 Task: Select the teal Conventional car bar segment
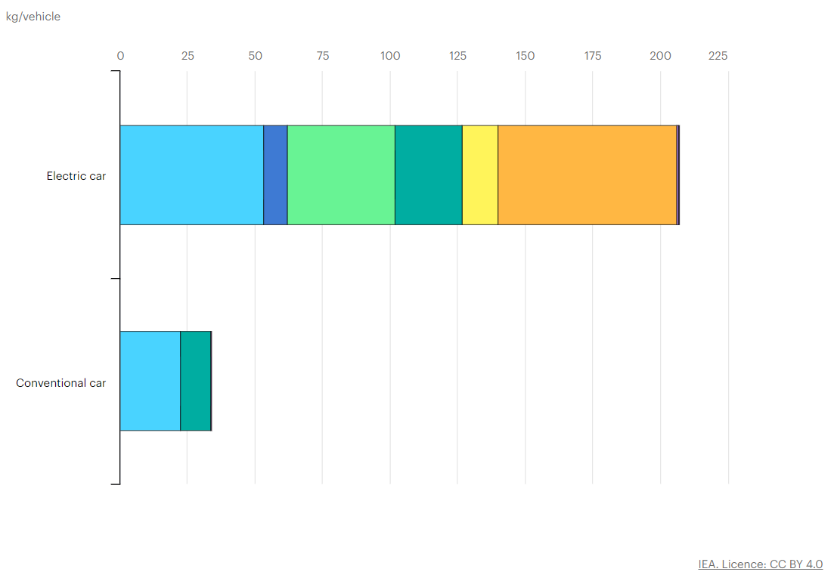[195, 381]
